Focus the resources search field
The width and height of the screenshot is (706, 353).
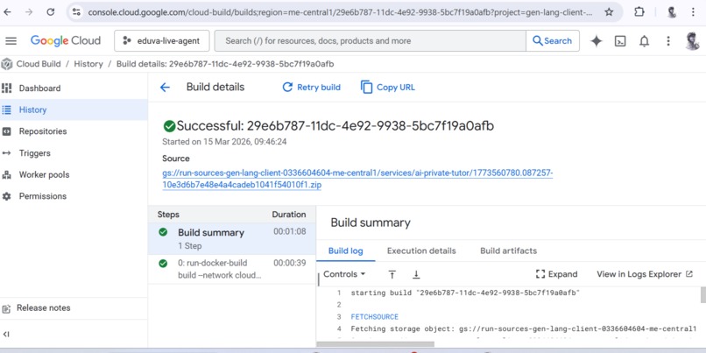tap(371, 41)
